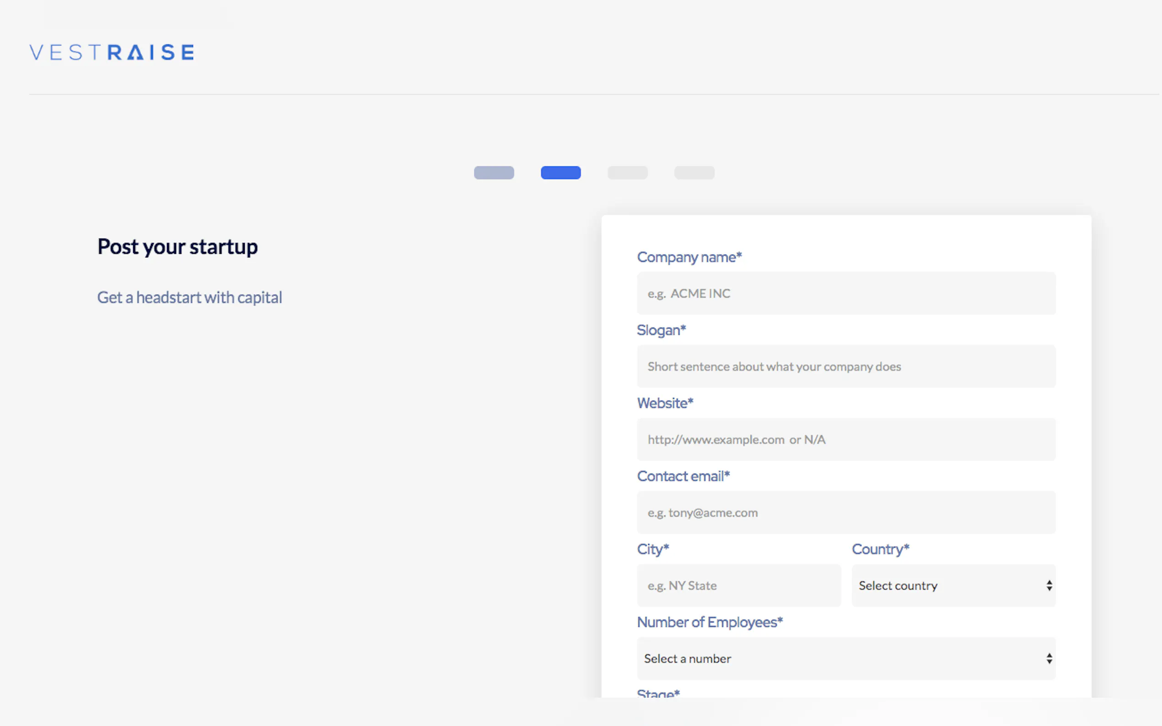Image resolution: width=1162 pixels, height=726 pixels.
Task: Focus the Website URL input field
Action: click(846, 439)
